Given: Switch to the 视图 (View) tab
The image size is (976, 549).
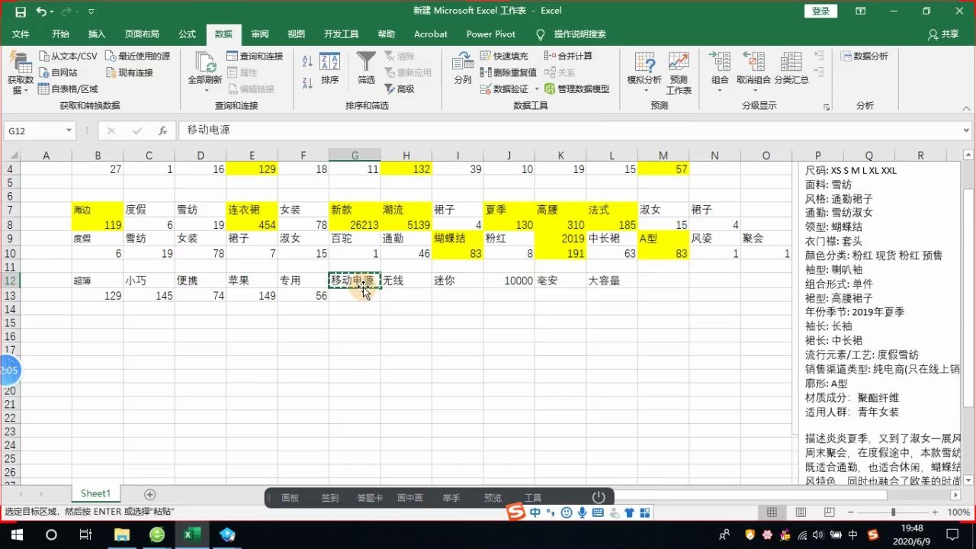Looking at the screenshot, I should tap(296, 34).
